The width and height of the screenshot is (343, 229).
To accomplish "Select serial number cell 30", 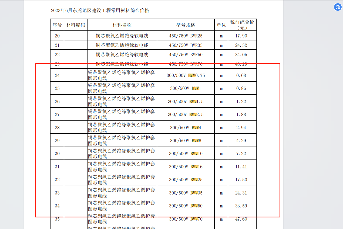I will click(57, 154).
